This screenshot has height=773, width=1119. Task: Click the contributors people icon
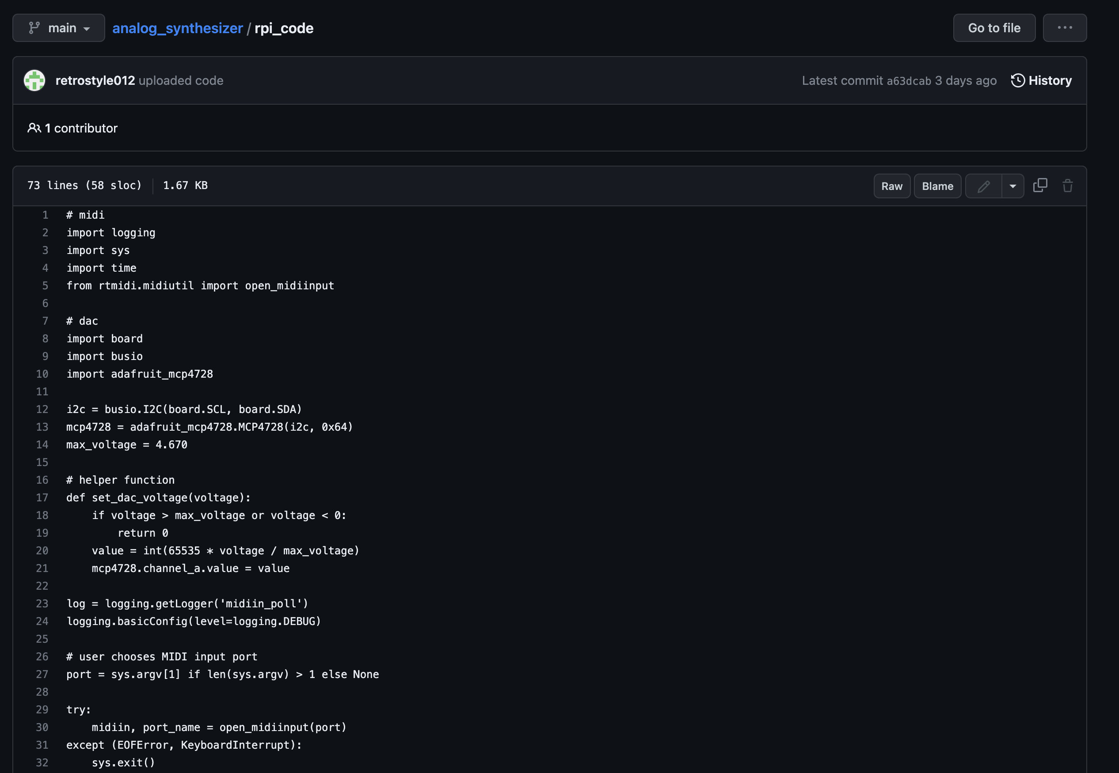coord(34,128)
